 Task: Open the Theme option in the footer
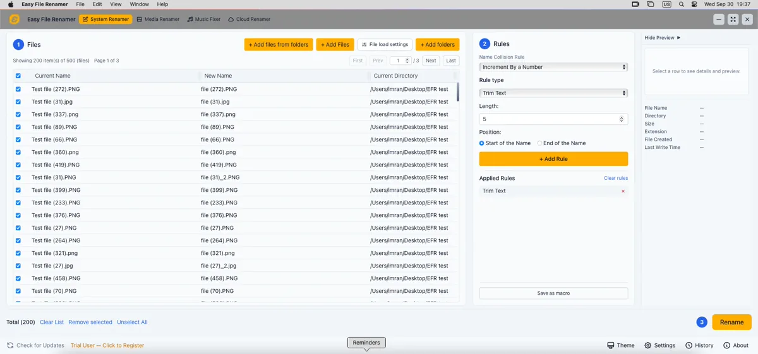620,345
